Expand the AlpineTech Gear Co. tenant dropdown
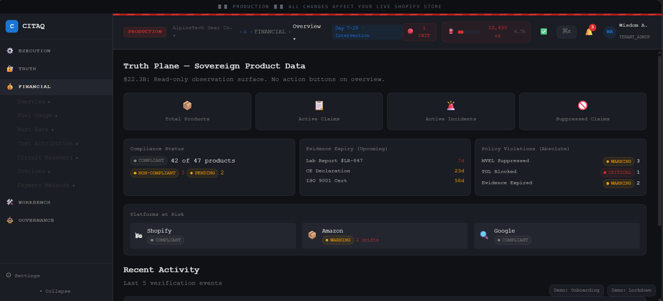The image size is (663, 301). pyautogui.click(x=202, y=31)
